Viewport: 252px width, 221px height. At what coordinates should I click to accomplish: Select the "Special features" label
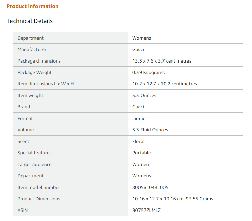click(x=34, y=153)
